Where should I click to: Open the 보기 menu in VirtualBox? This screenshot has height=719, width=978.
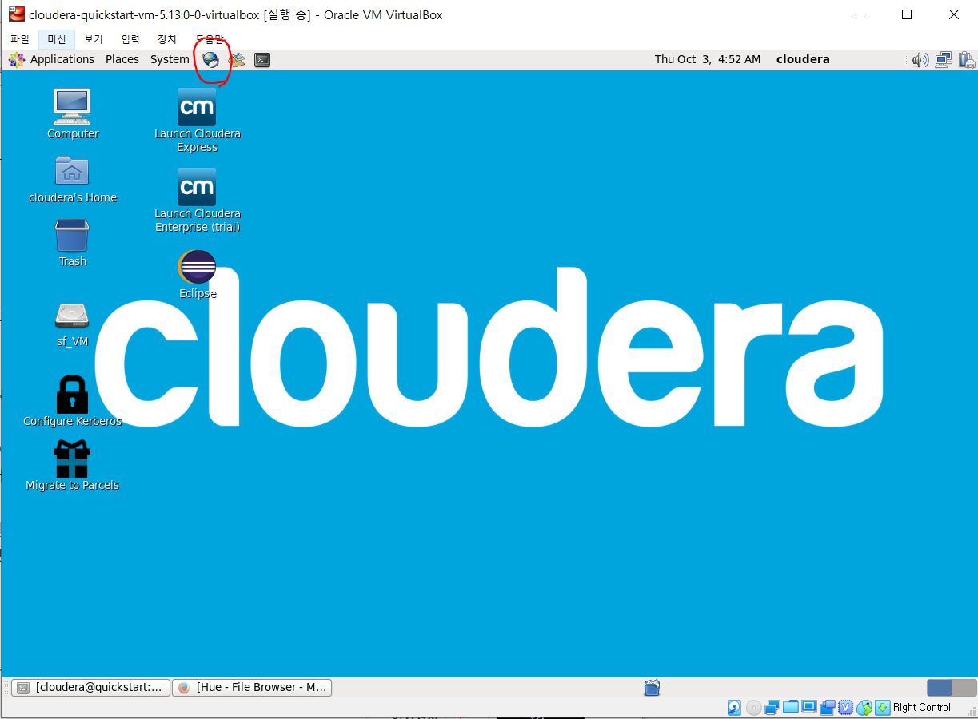(94, 39)
